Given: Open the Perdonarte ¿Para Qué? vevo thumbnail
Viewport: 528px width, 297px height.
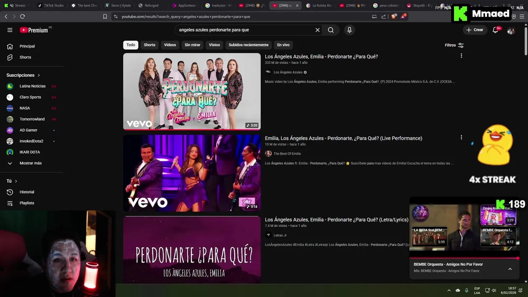Looking at the screenshot, I should click(192, 92).
